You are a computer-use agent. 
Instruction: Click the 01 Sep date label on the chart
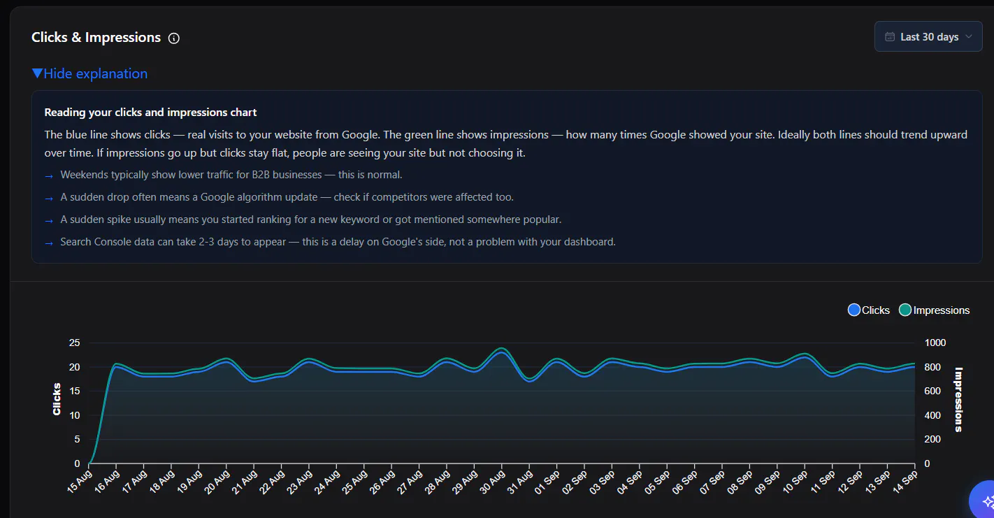click(x=547, y=481)
